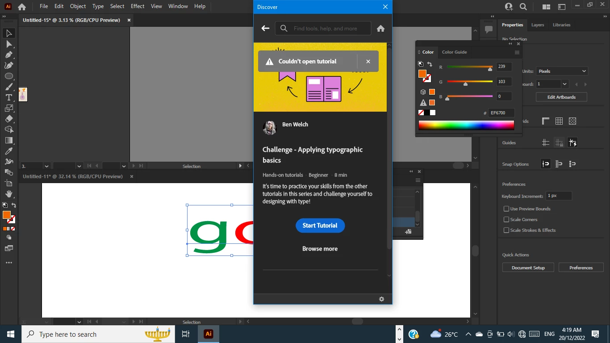
Task: Click the Discover search field
Action: 323,28
